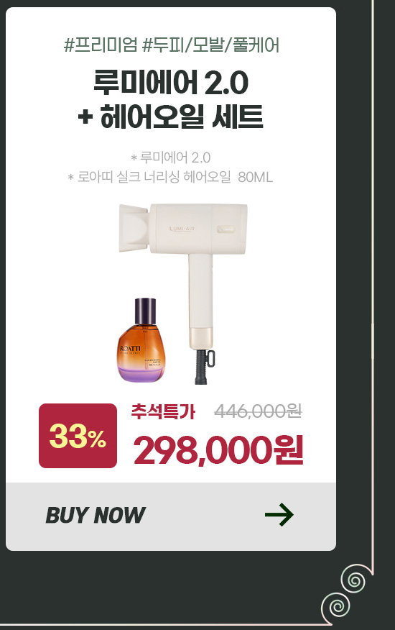395x630 pixels.
Task: Click the 33% discount badge
Action: (78, 436)
